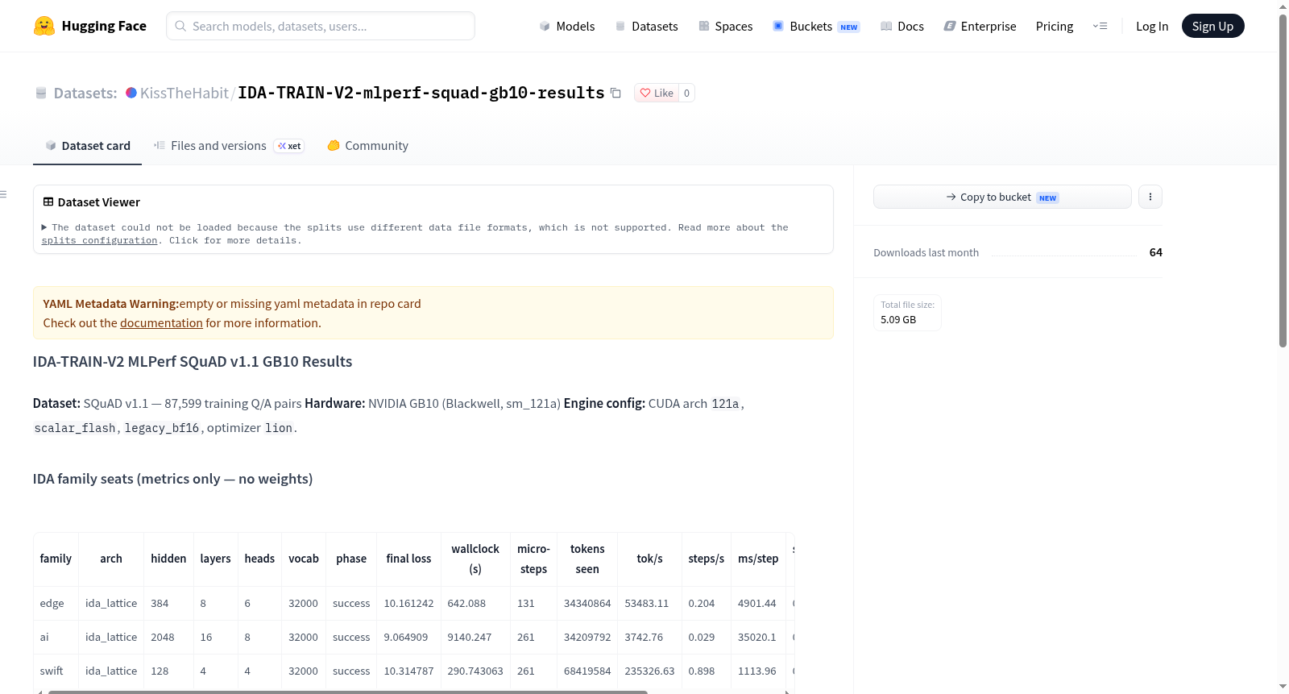The image size is (1289, 694).
Task: Open the Datasets menu item
Action: coord(647,26)
